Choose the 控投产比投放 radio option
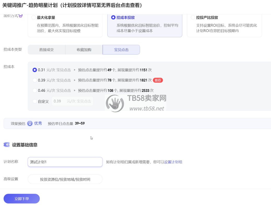The image size is (271, 207). 193,18
